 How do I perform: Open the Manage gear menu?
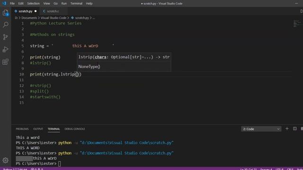pyautogui.click(x=5, y=160)
